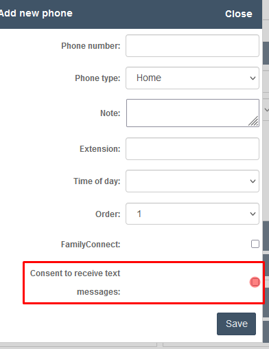Check Consent to receive text messages box
Image resolution: width=269 pixels, height=349 pixels.
click(255, 282)
